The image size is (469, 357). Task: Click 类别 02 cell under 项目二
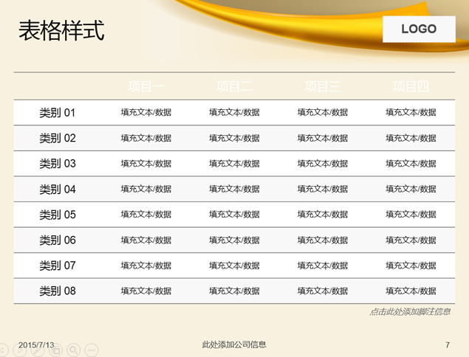point(234,138)
